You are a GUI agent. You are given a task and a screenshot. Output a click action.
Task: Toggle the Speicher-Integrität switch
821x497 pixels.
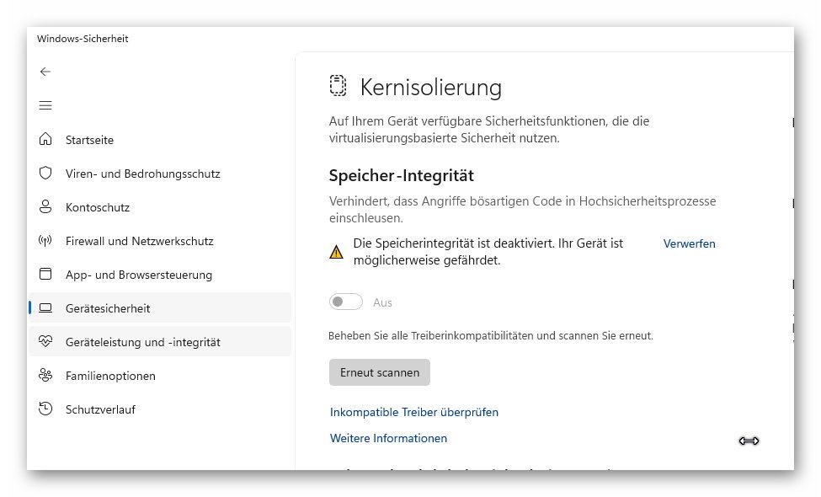345,302
